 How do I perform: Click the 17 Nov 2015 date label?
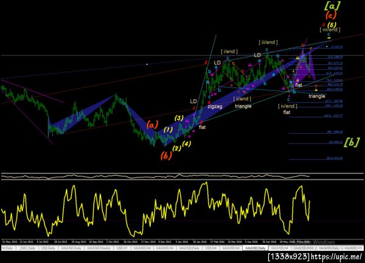pos(148,242)
